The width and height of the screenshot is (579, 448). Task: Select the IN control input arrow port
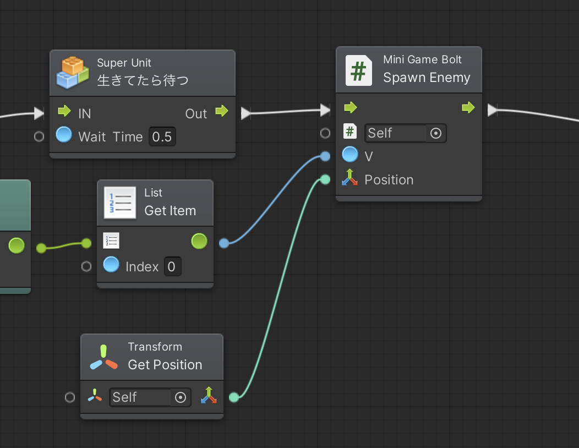click(x=64, y=111)
